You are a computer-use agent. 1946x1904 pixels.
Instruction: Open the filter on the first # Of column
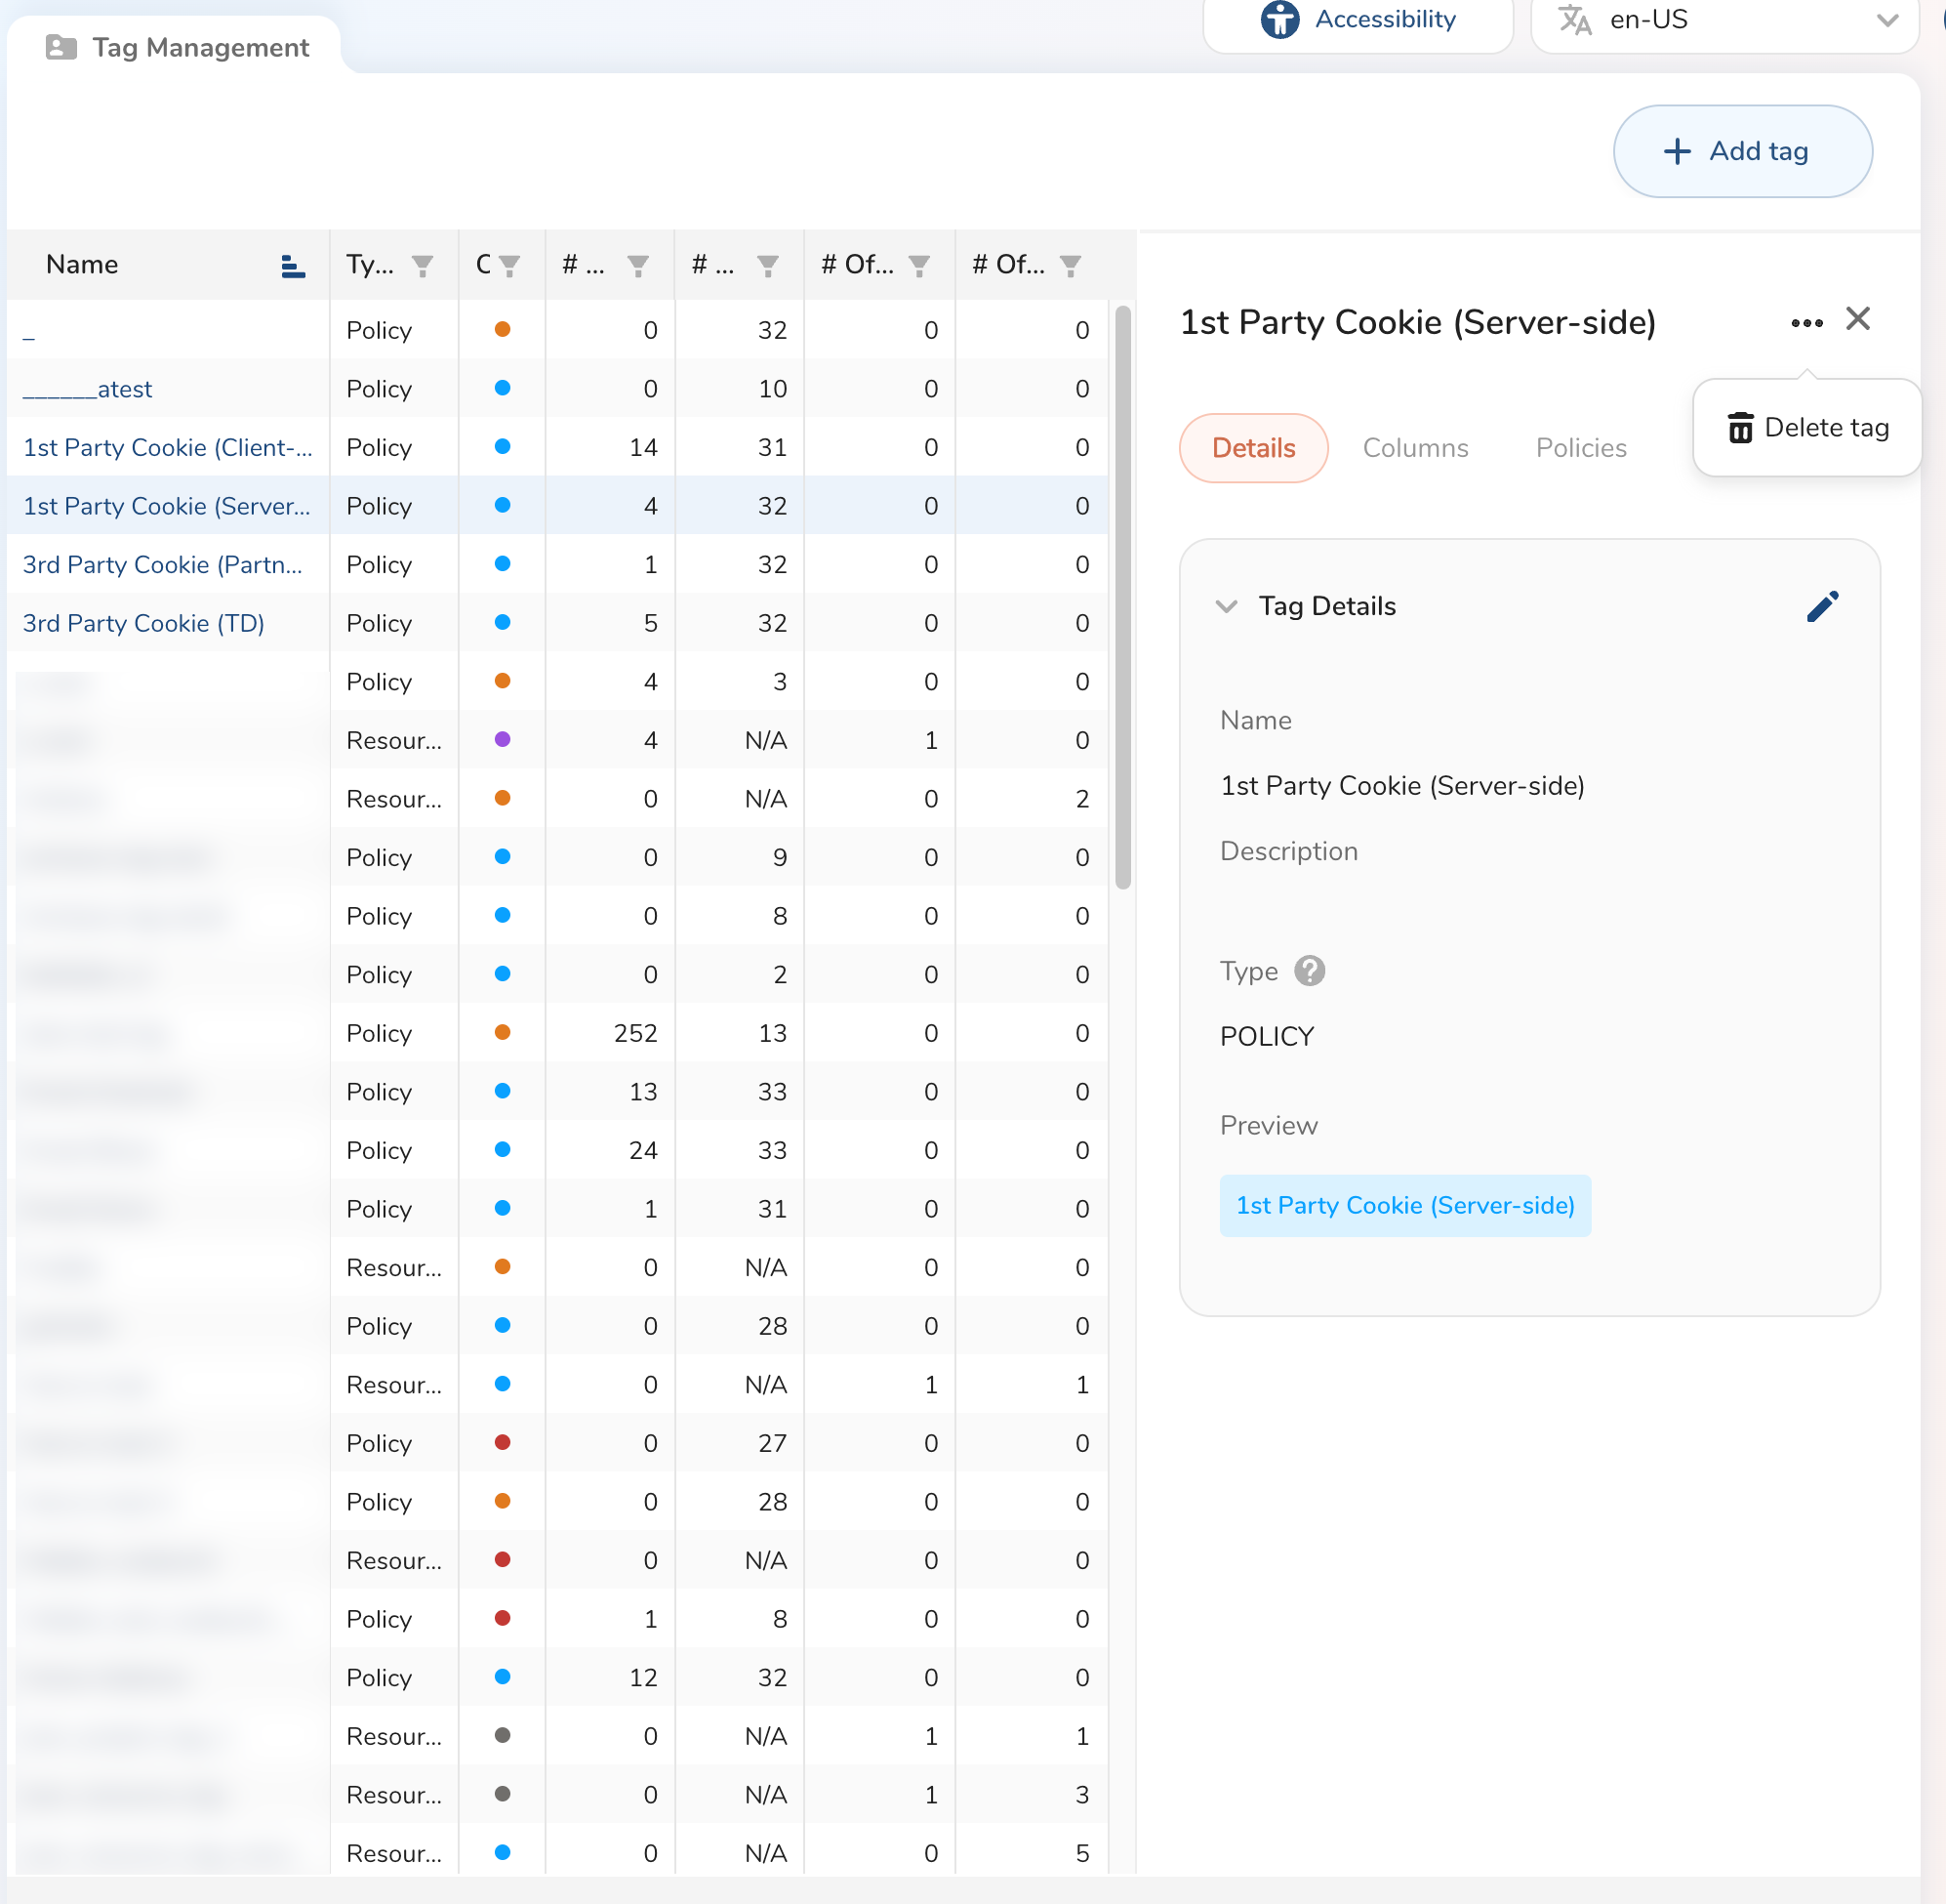[x=919, y=265]
